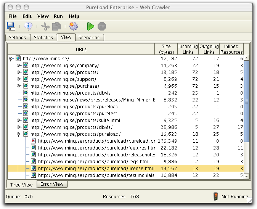Click page icon beside features.htm URL
Screen dimensions: 257x209
(34, 148)
